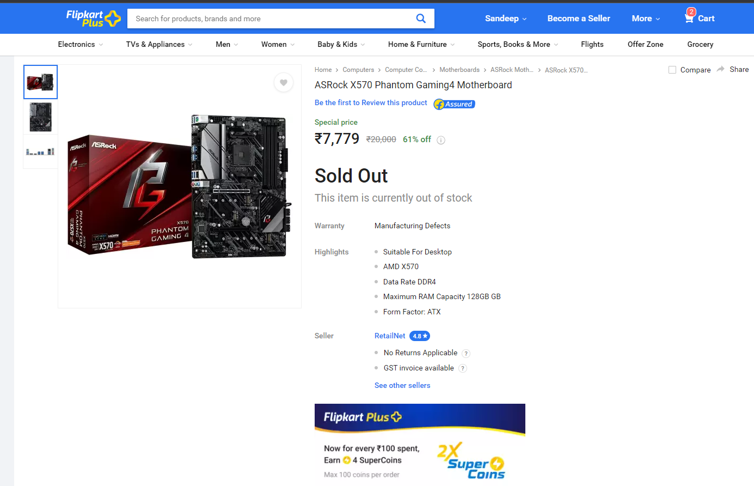Image resolution: width=754 pixels, height=486 pixels.
Task: Open the RetailNet seller link
Action: (390, 336)
